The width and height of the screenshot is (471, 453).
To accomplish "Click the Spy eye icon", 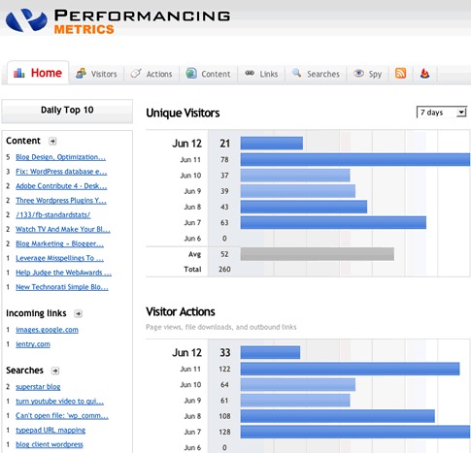I will (358, 74).
